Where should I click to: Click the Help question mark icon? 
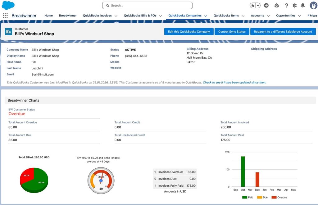(286, 6)
